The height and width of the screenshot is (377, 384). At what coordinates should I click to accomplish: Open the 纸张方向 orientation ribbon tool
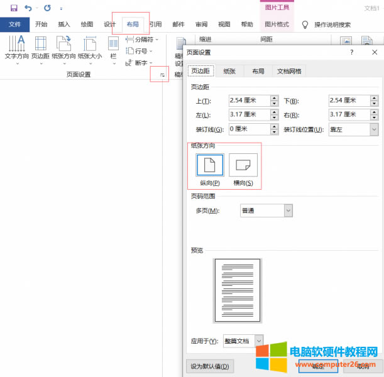[63, 47]
